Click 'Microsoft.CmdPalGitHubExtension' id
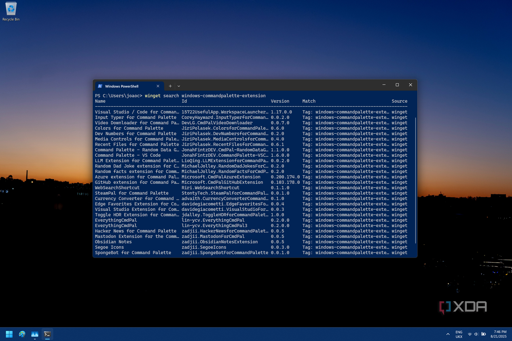The width and height of the screenshot is (512, 341). (x=222, y=182)
